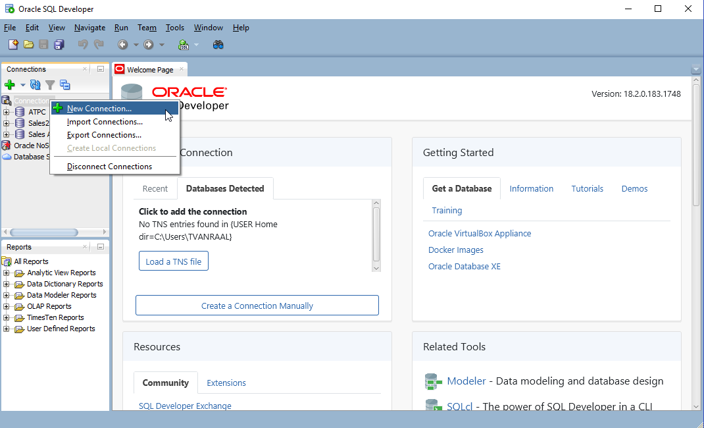Screen dimensions: 704x428
Task: Open the Modeler link in Related Tools
Action: tap(466, 381)
